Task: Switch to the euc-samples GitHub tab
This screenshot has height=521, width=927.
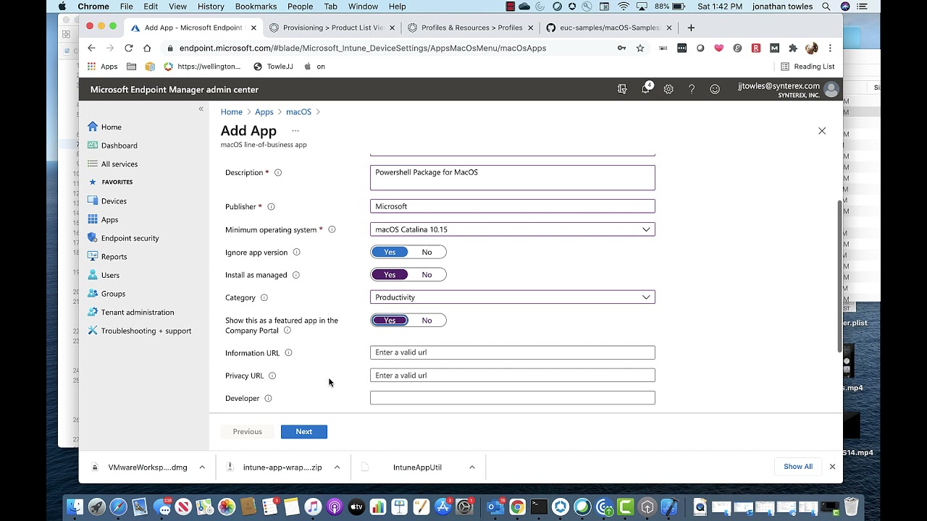Action: coord(608,27)
